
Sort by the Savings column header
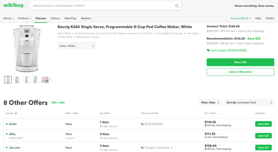coord(261,113)
